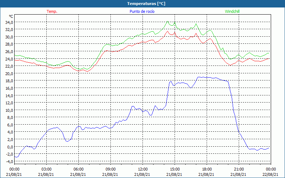Click the '16,0' y-axis value

(9, 88)
